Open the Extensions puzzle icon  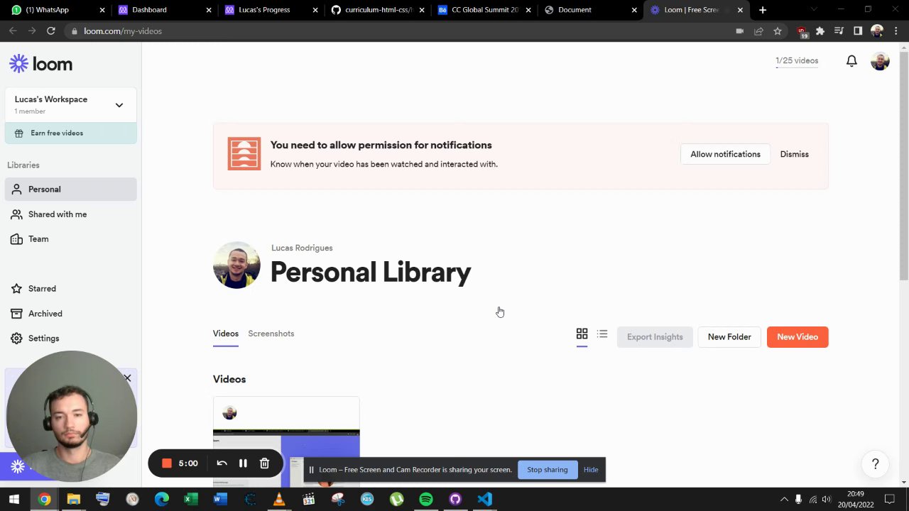click(x=820, y=31)
